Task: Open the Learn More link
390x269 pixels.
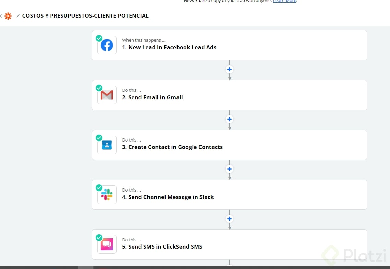Action: [x=284, y=1]
